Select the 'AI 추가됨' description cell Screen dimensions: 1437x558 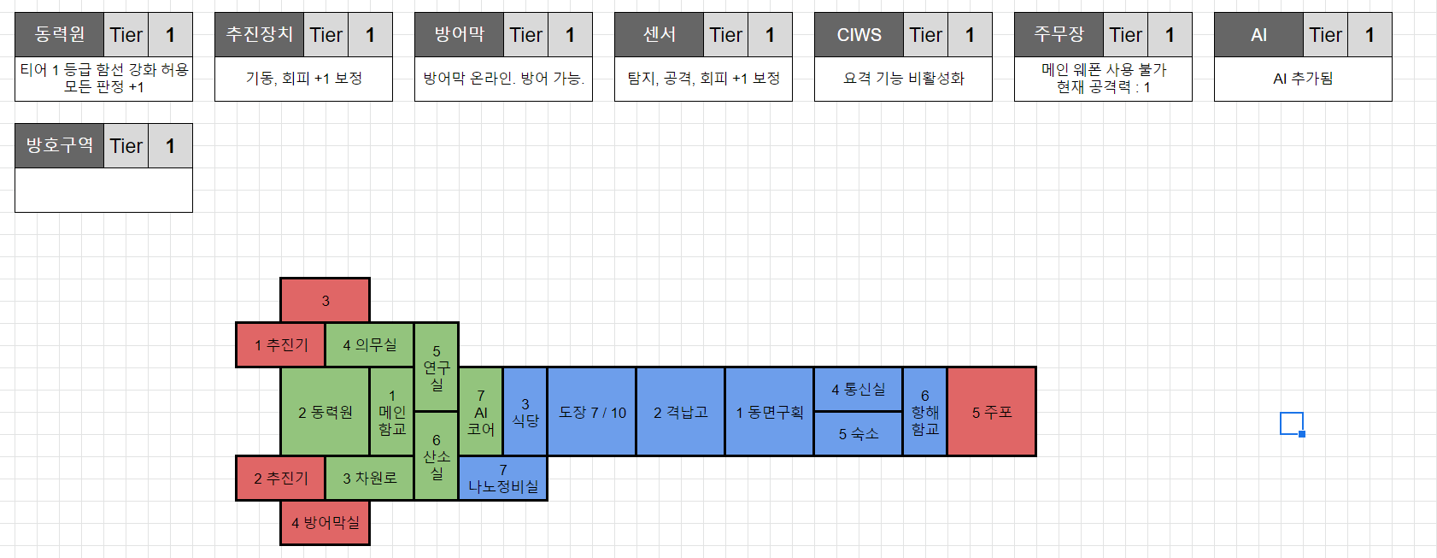pos(1303,79)
